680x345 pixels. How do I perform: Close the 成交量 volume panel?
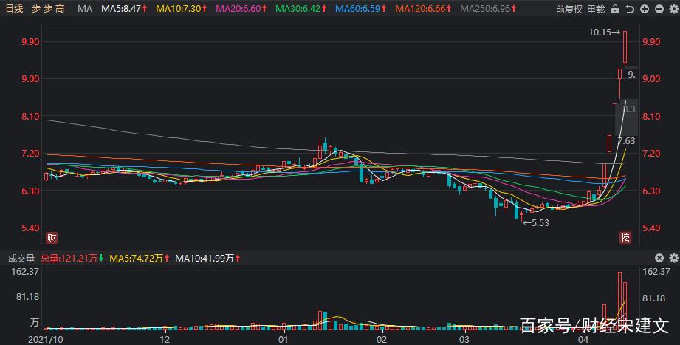(659, 259)
